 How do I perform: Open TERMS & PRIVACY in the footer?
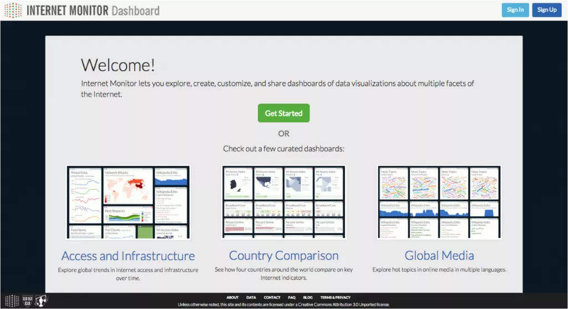click(335, 297)
